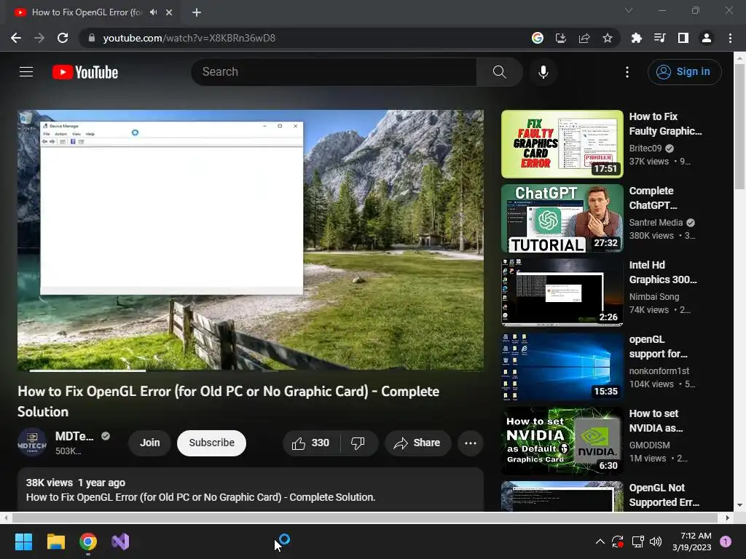Open Intel Hd Graphics 300 video thumbnail

pos(562,293)
